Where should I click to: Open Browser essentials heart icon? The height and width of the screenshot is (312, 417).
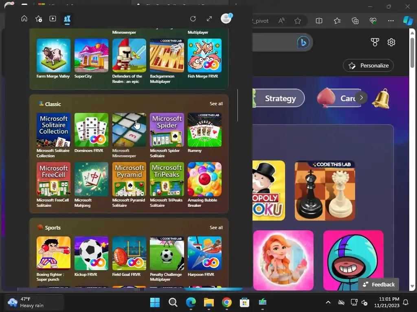373,21
